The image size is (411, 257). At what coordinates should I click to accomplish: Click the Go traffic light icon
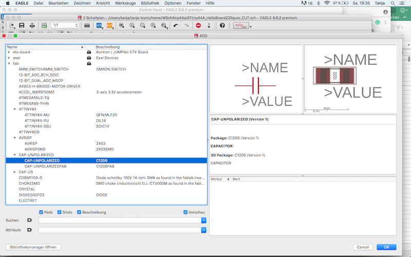coord(209,25)
